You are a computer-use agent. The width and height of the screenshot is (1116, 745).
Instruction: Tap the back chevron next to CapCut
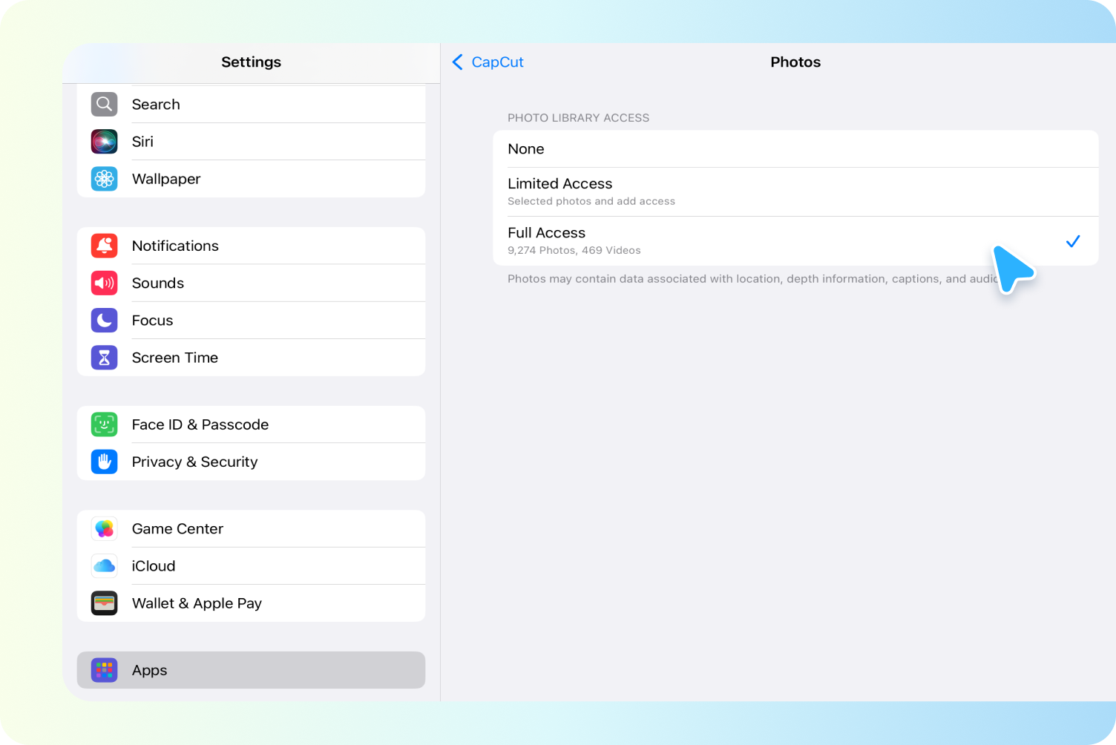(457, 62)
